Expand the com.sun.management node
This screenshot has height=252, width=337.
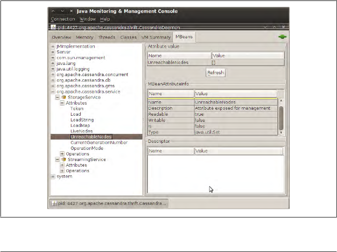pyautogui.click(x=53, y=57)
